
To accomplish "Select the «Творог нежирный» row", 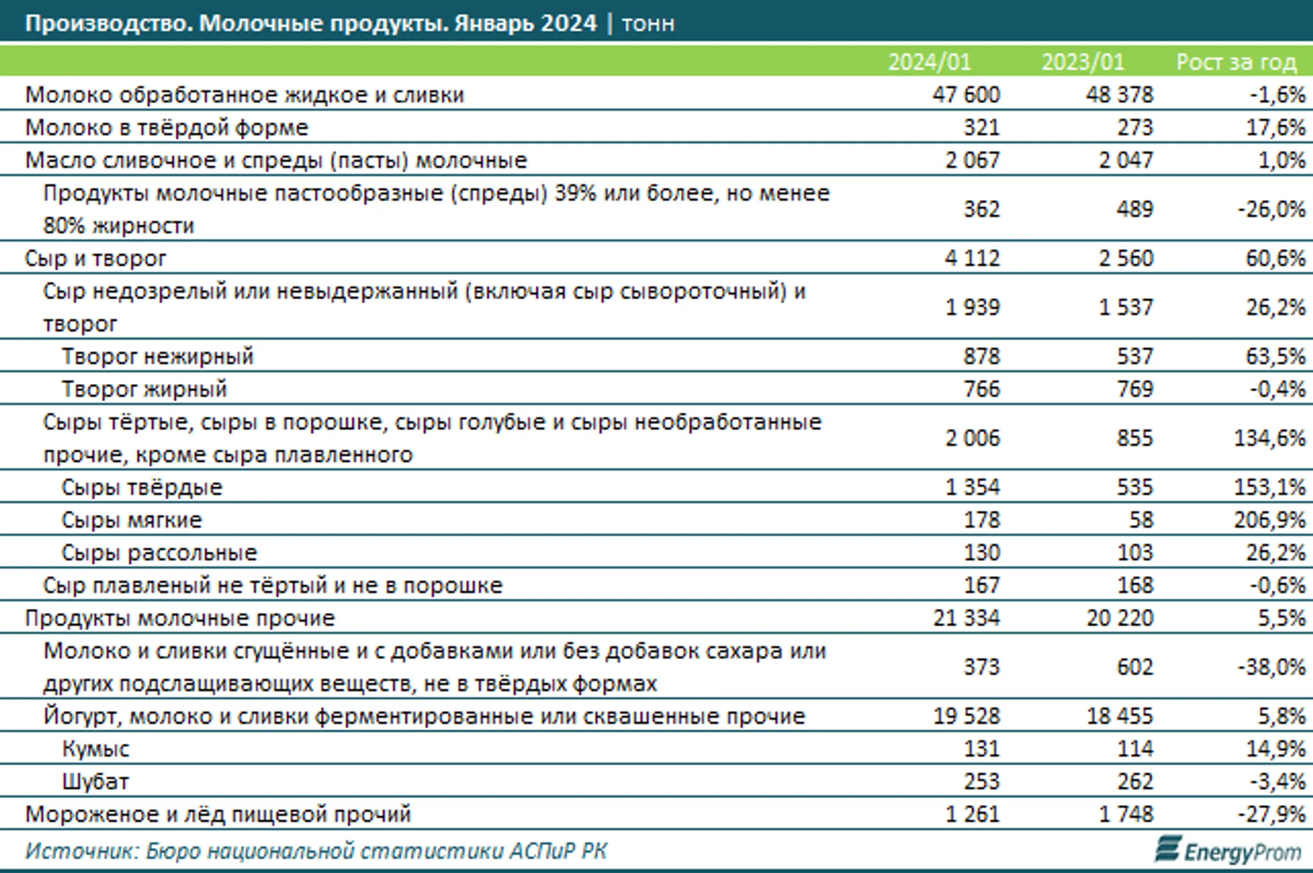I will [x=158, y=356].
